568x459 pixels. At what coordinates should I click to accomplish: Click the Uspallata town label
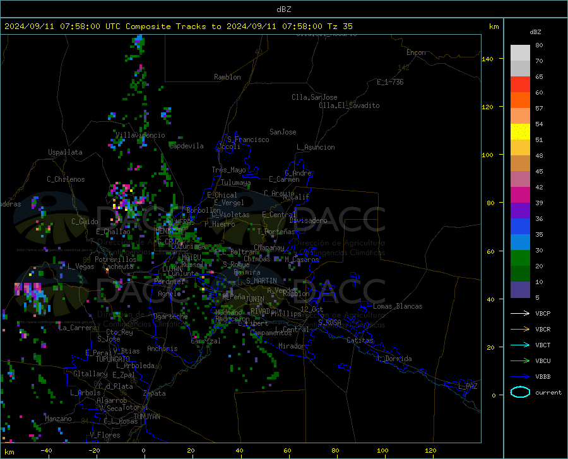coord(65,153)
